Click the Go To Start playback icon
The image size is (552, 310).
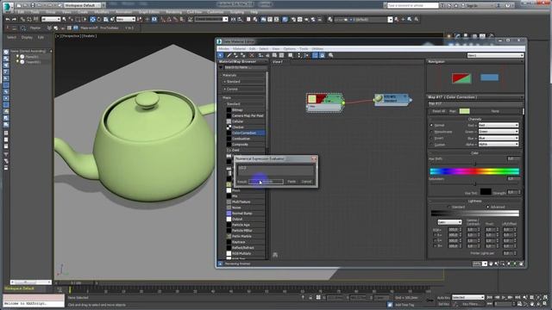point(490,297)
